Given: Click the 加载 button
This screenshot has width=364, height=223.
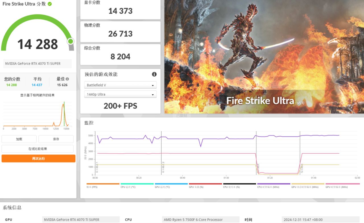Looking at the screenshot, I should (x=19, y=139).
